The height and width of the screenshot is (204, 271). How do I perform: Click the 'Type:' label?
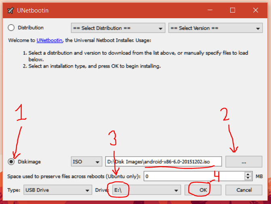pos(14,190)
